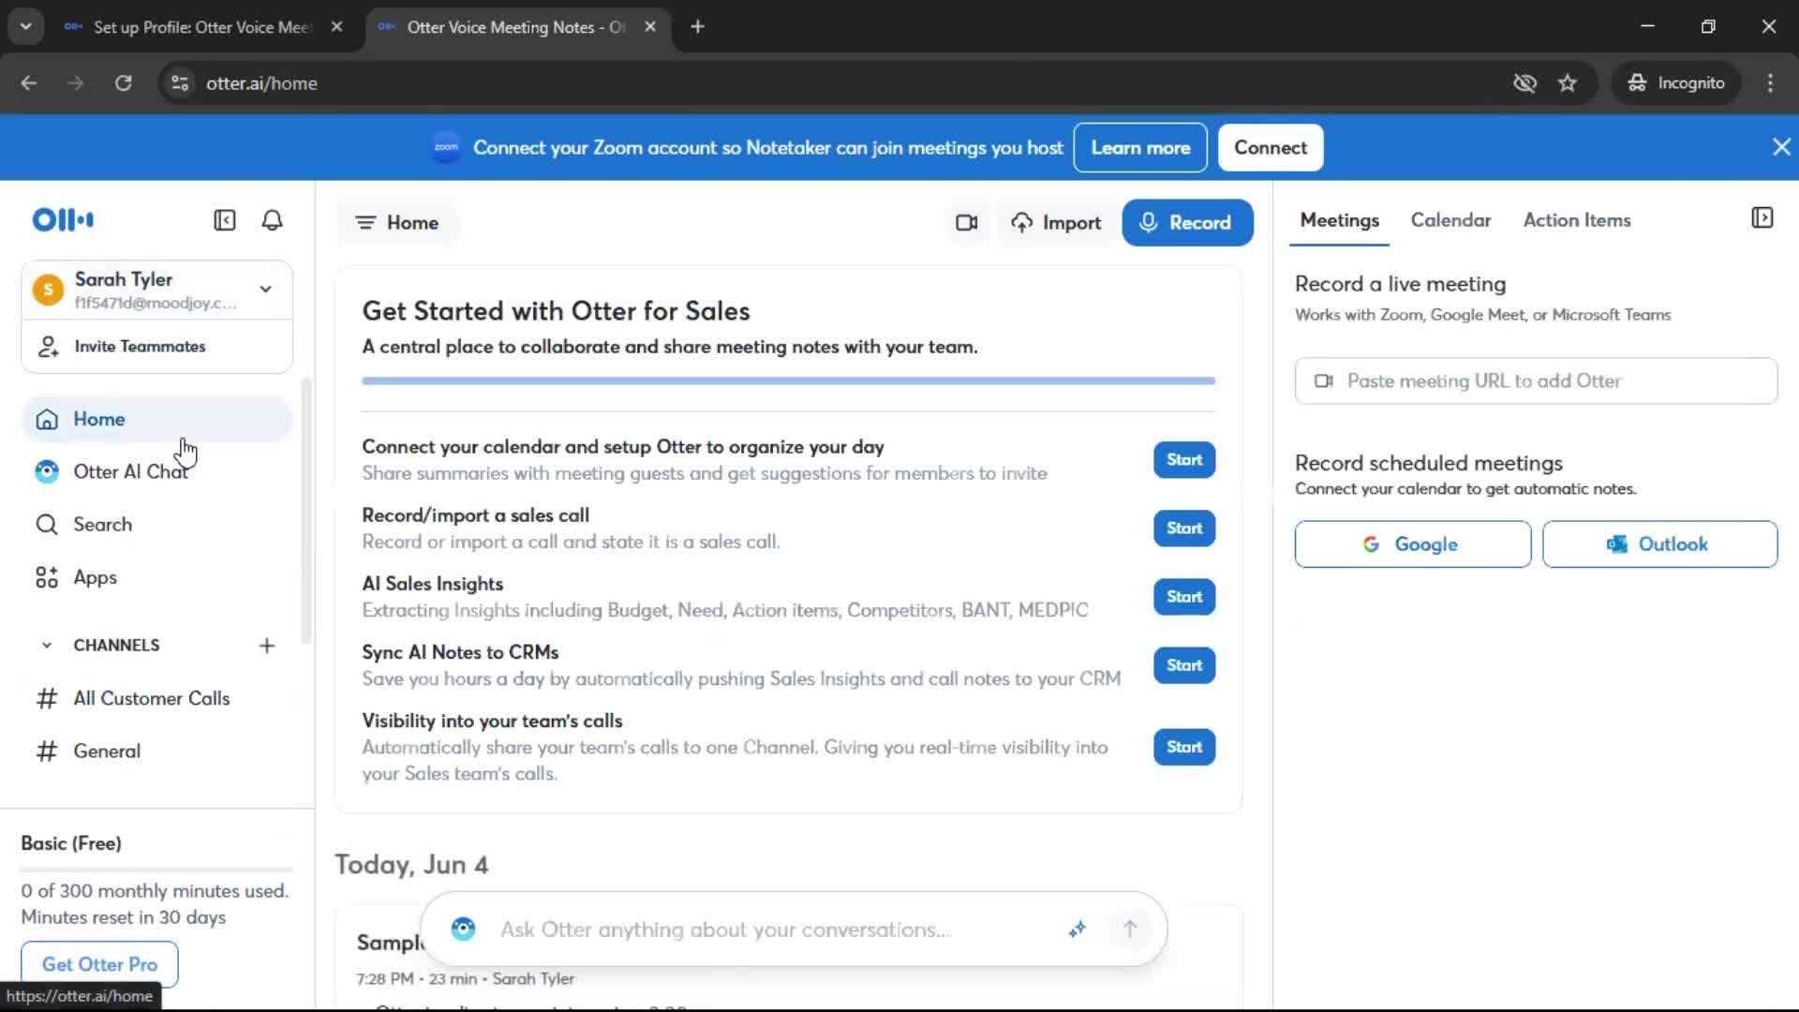Click the Today, Jun 4 heading
The width and height of the screenshot is (1799, 1012).
point(411,865)
